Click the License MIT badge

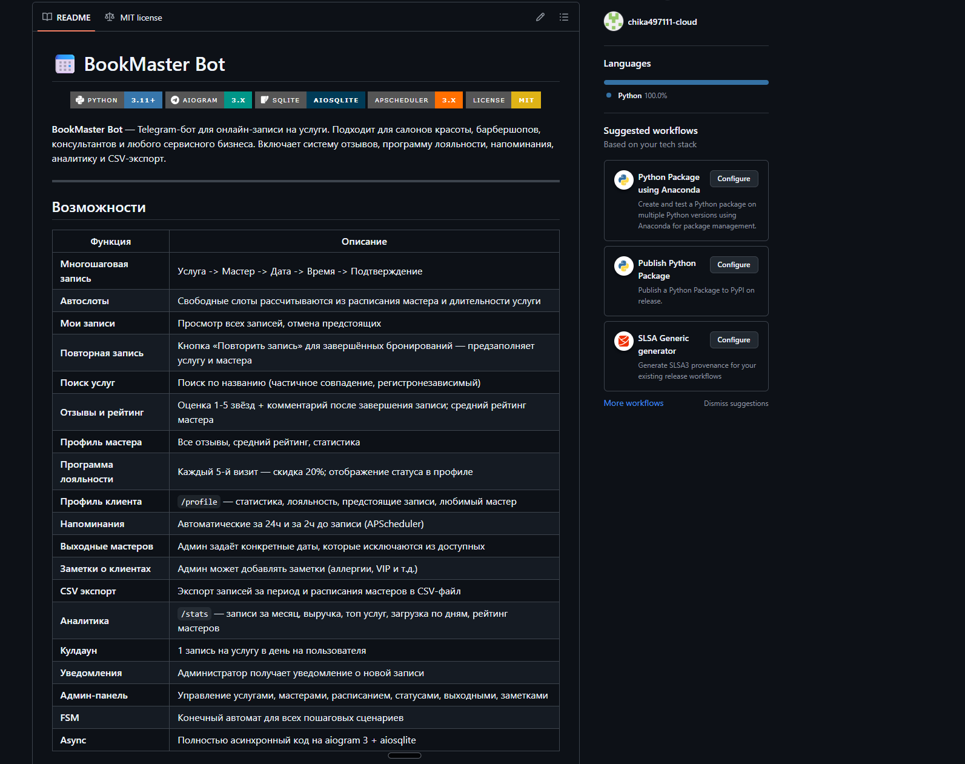click(503, 100)
